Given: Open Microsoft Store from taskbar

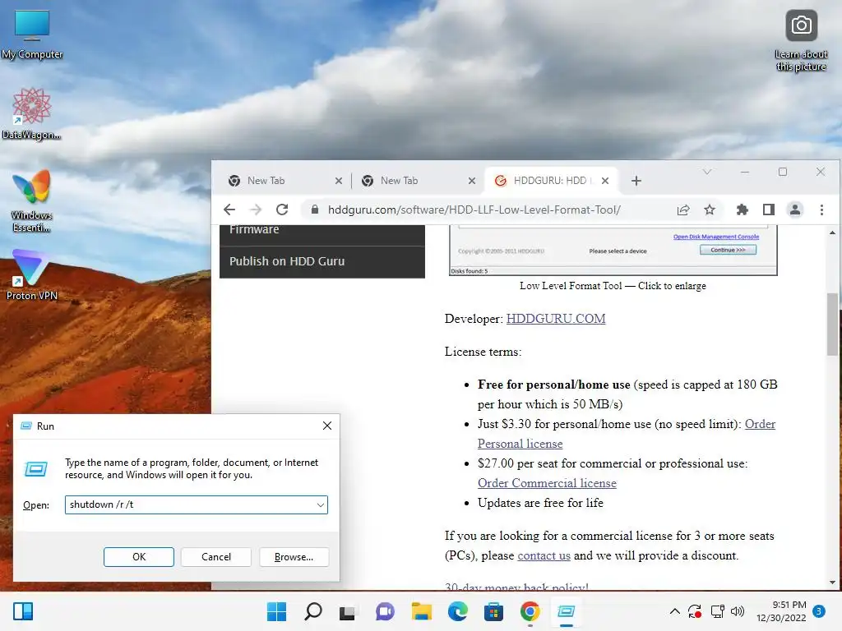Looking at the screenshot, I should pos(493,611).
